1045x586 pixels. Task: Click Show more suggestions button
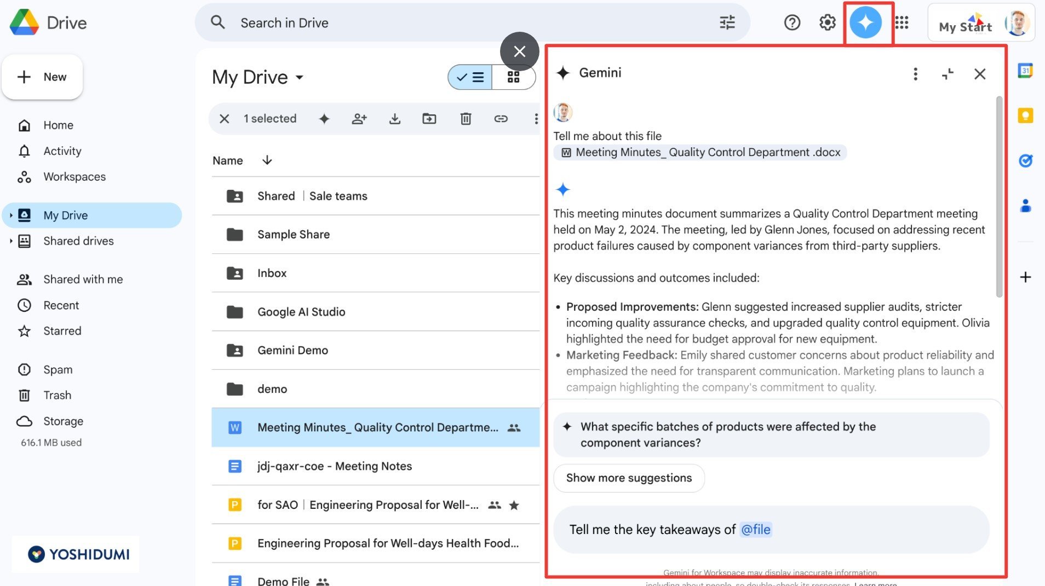[x=629, y=478]
